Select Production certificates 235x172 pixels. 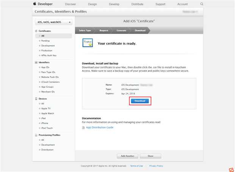tap(47, 50)
